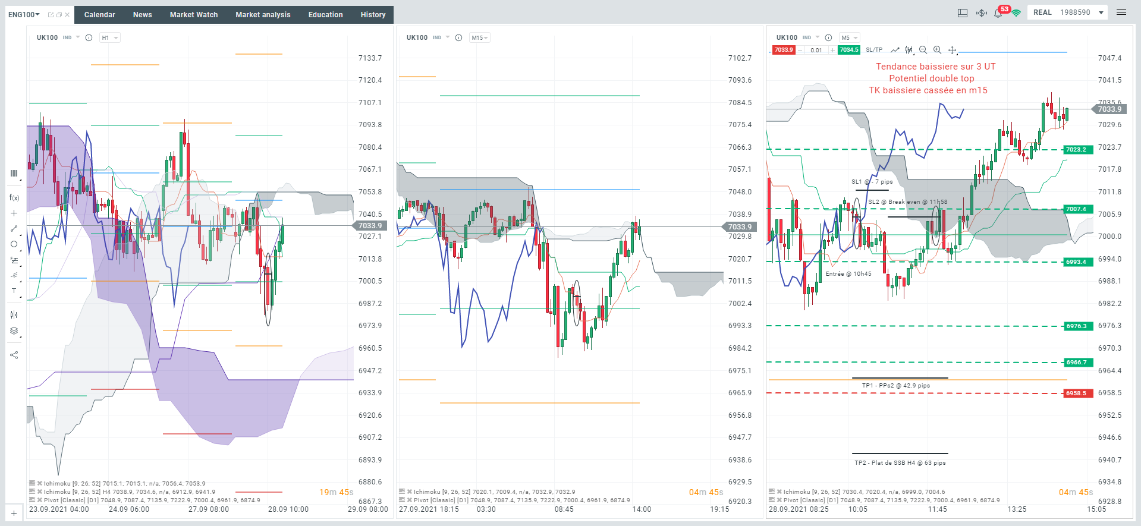Select the 6976.3 green price level marker
1141x526 pixels.
coord(1078,326)
